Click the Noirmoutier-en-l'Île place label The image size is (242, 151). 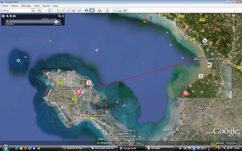(76, 88)
